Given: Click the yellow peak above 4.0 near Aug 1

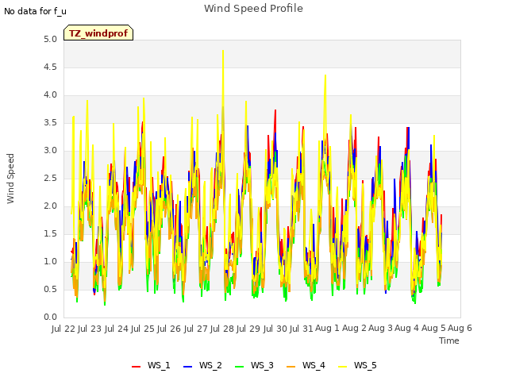Looking at the screenshot, I should point(325,76).
